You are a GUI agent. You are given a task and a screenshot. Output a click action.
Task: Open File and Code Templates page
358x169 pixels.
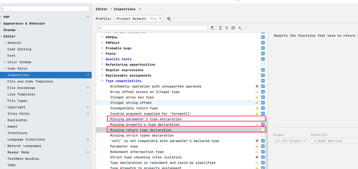pos(30,81)
